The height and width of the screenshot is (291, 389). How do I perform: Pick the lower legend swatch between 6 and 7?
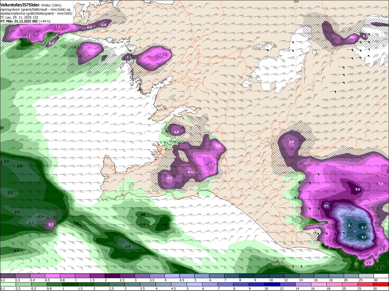[210, 284]
